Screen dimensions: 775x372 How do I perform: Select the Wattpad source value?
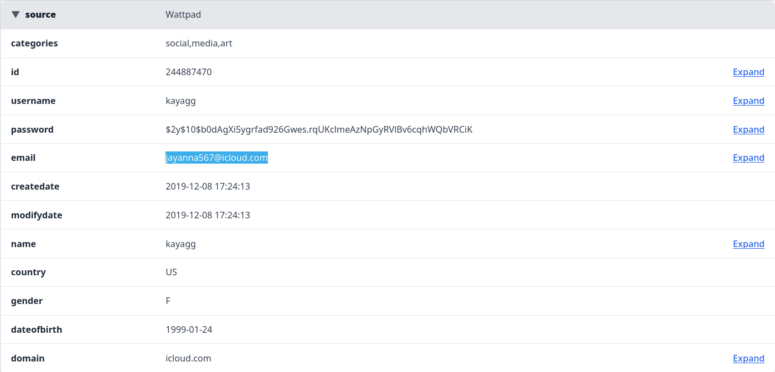pos(183,14)
